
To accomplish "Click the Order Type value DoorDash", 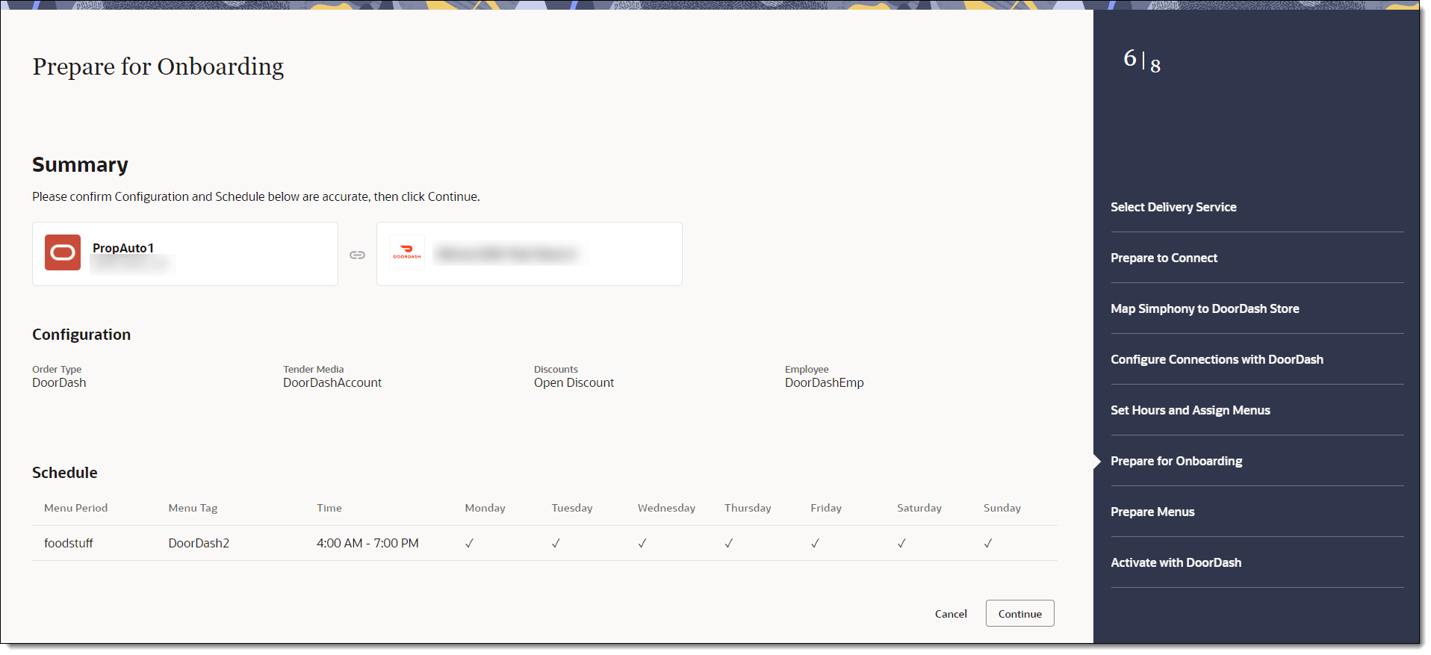I will click(x=59, y=382).
